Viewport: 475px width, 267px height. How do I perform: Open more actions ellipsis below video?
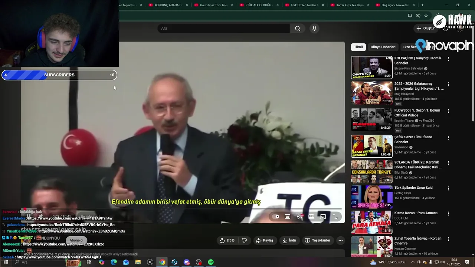(x=341, y=240)
